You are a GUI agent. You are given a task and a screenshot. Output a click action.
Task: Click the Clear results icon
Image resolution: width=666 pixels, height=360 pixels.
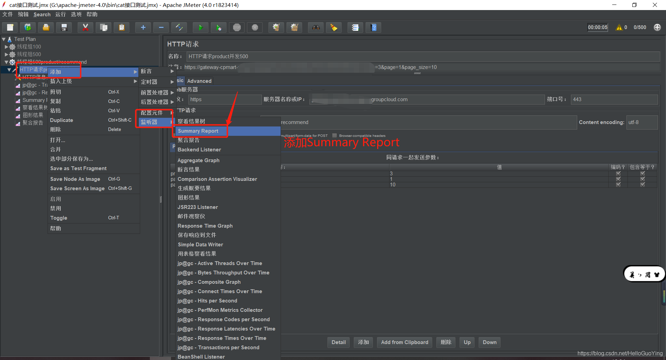[x=276, y=27]
